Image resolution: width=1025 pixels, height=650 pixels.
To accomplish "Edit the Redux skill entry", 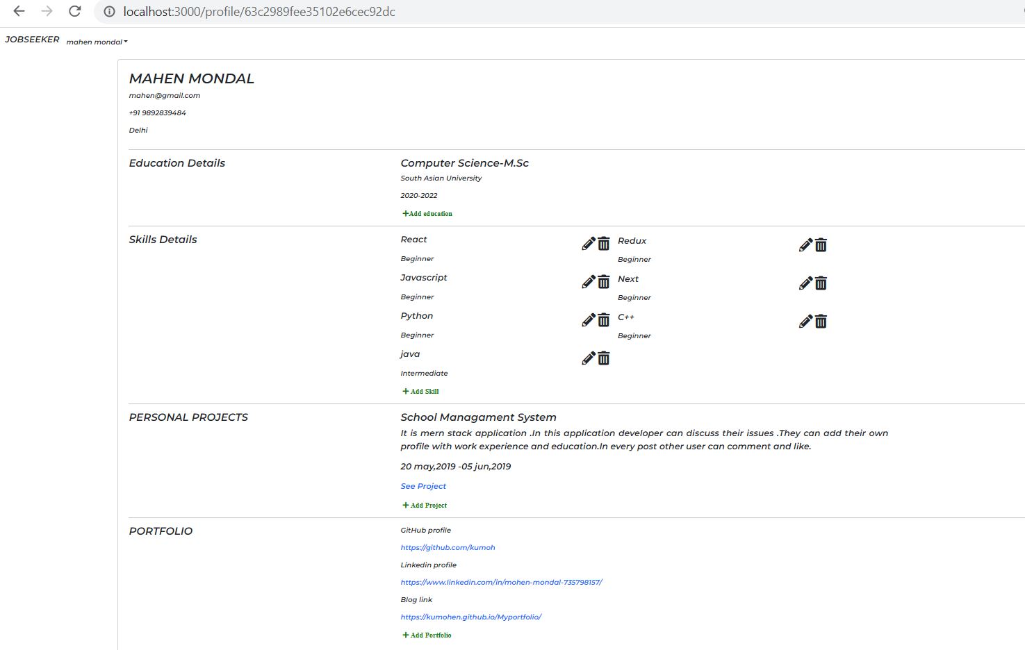I will [805, 245].
